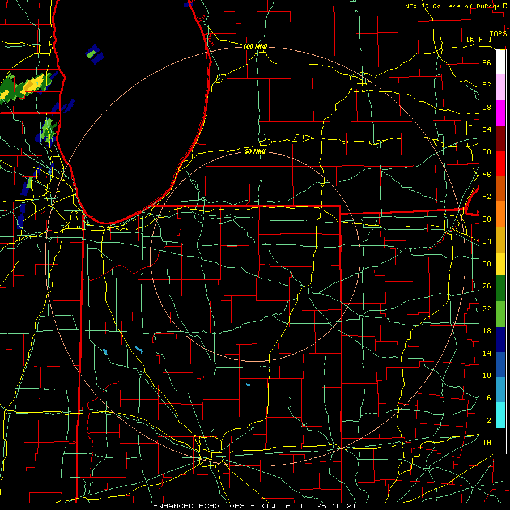Choose the orange legend swatch near 38
The height and width of the screenshot is (510, 510).
pos(500,214)
